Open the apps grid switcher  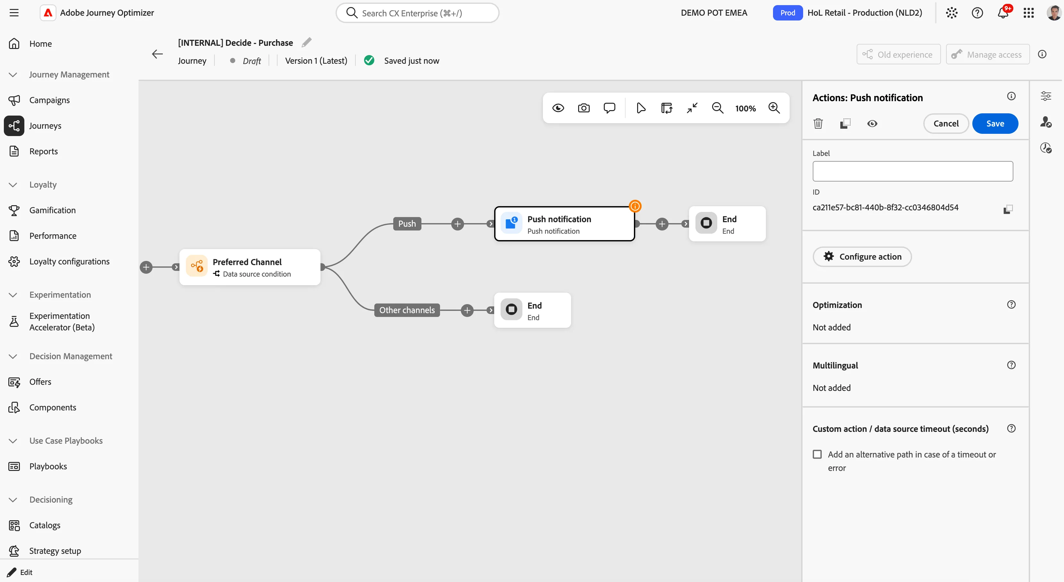1028,13
